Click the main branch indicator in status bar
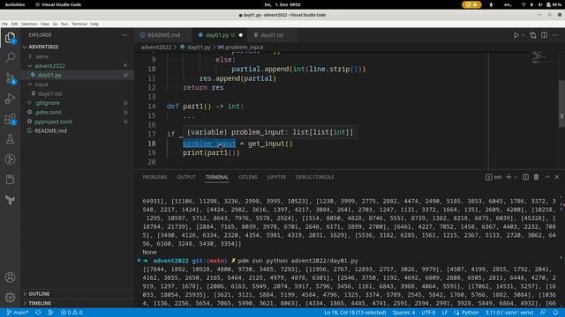This screenshot has width=565, height=317. 17,313
